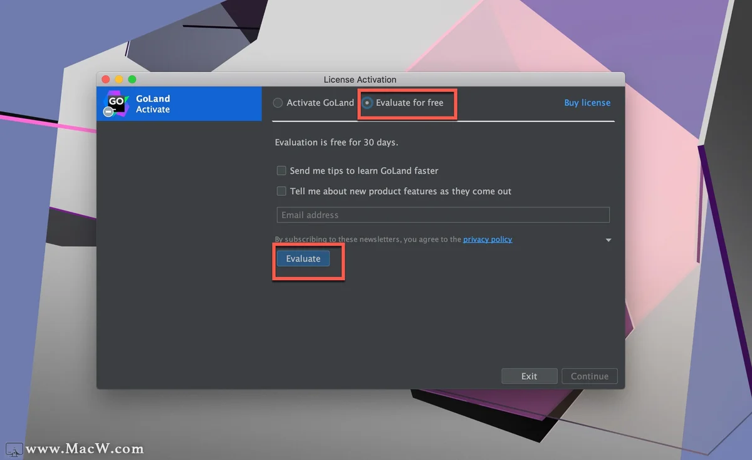Open the Buy license link

point(587,103)
